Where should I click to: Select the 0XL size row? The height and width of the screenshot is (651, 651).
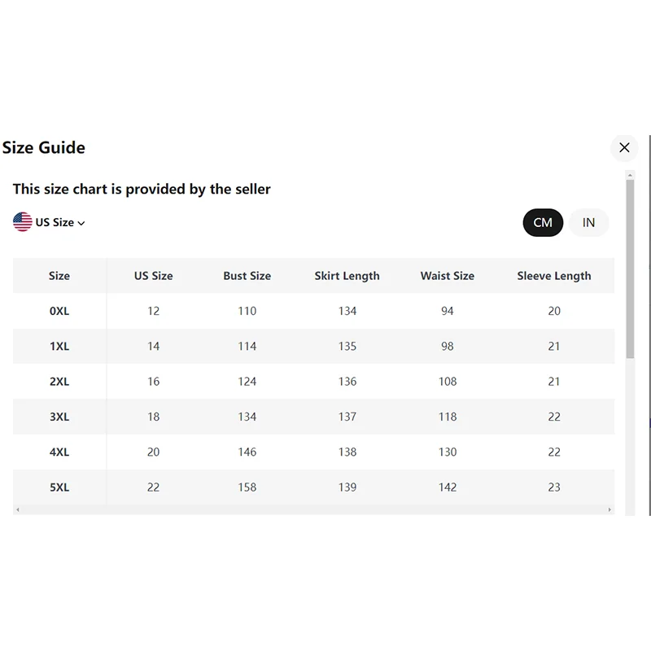(x=59, y=311)
